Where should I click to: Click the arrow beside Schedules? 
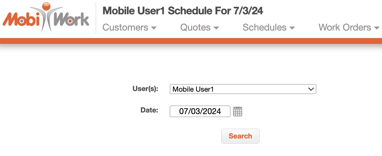pyautogui.click(x=292, y=28)
